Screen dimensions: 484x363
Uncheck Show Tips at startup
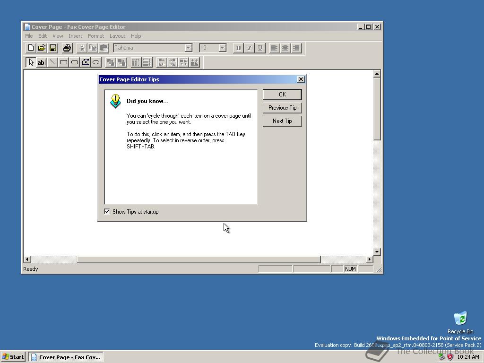(107, 211)
